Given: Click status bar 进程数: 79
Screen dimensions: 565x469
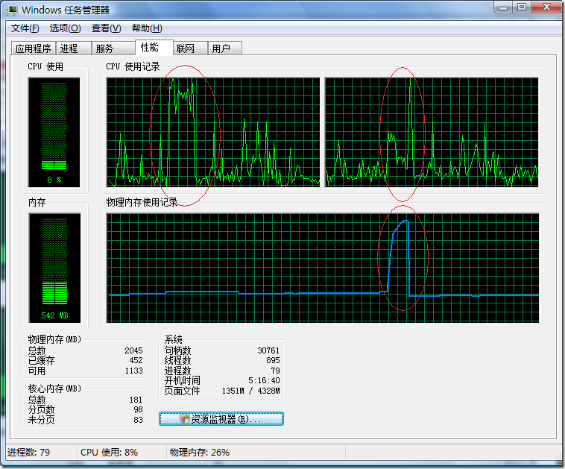Looking at the screenshot, I should point(29,453).
